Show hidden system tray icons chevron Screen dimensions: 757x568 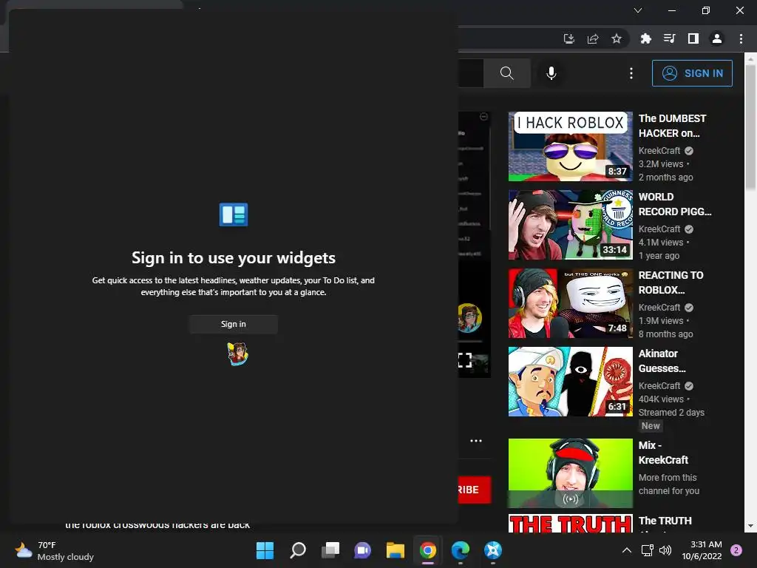(x=627, y=550)
